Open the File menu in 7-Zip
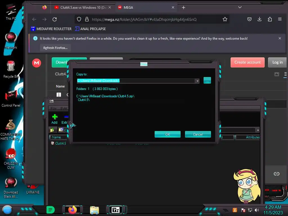The width and height of the screenshot is (288, 216). coord(53,109)
